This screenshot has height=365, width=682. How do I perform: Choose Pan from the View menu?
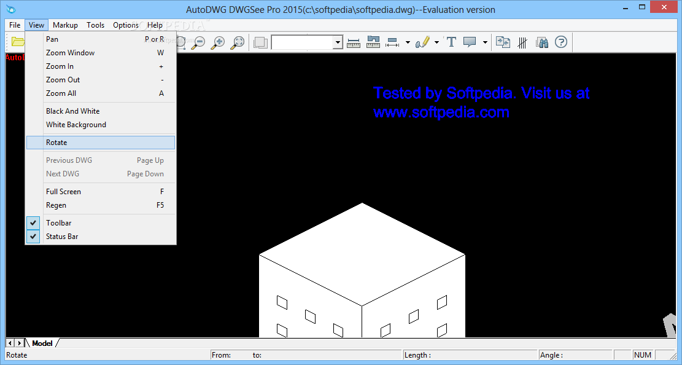coord(101,39)
